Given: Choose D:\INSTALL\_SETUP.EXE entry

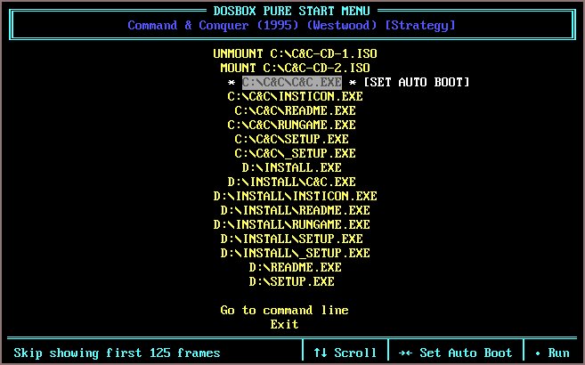Looking at the screenshot, I should [x=295, y=253].
